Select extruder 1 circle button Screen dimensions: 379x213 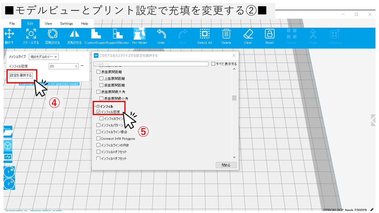pos(9,172)
